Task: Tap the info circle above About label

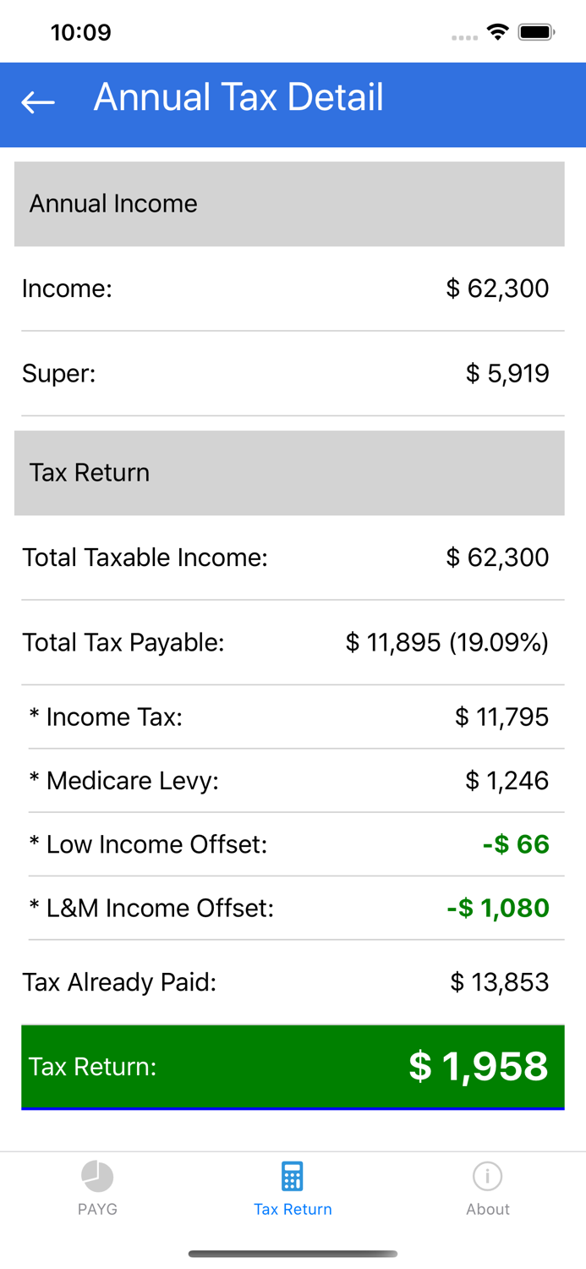Action: point(488,1175)
